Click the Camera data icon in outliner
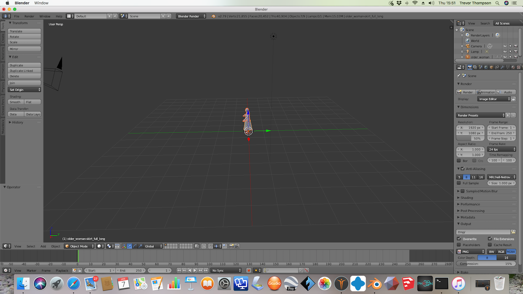The width and height of the screenshot is (523, 294). click(490, 46)
